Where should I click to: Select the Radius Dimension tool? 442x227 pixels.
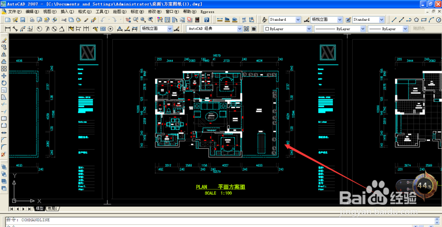click(x=39, y=29)
